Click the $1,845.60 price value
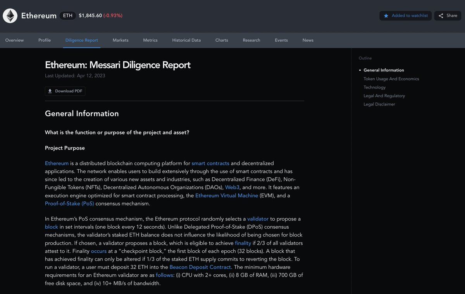465x294 pixels. pyautogui.click(x=90, y=16)
